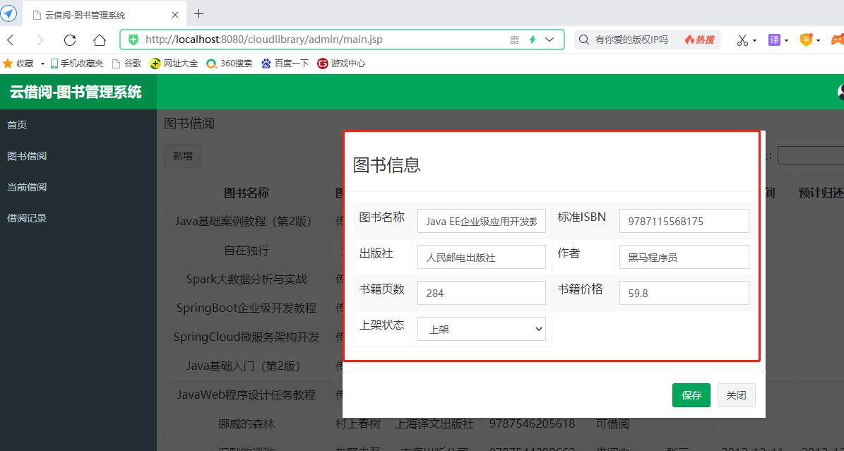The width and height of the screenshot is (844, 451).
Task: Click the 作者 input field
Action: (684, 257)
